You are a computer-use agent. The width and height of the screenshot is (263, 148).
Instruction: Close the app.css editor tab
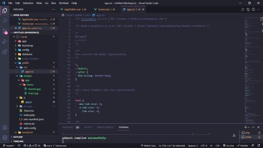point(143,9)
